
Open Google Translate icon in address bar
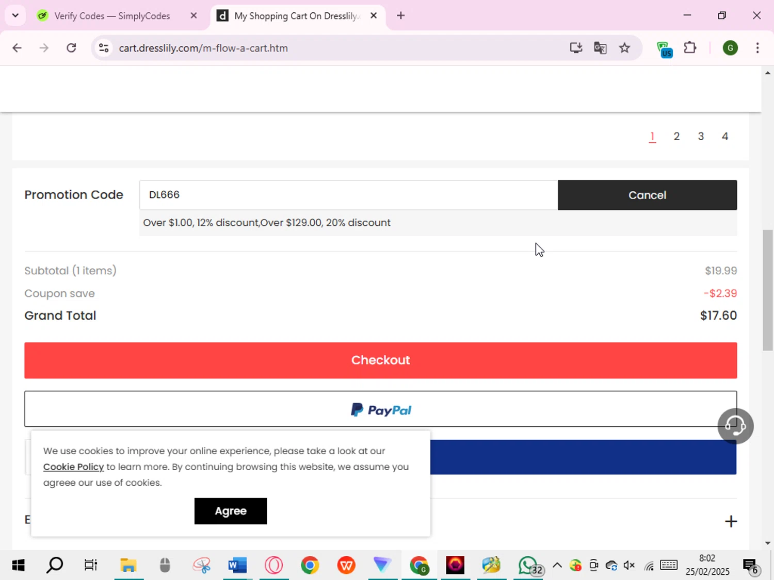[x=600, y=48]
